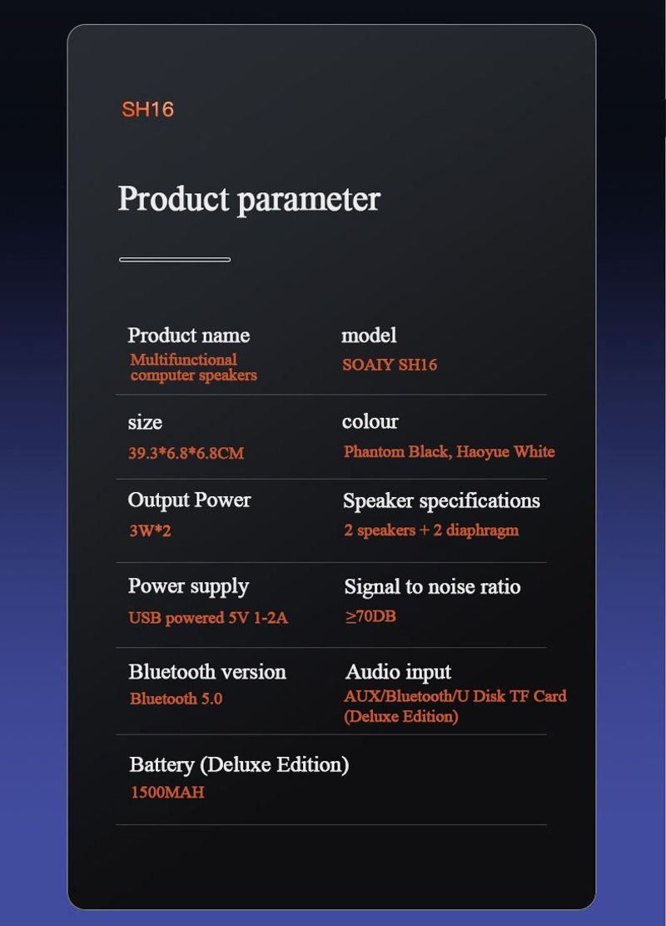Click the 1500MAH battery value
Screen dimensions: 666x926
(x=167, y=792)
